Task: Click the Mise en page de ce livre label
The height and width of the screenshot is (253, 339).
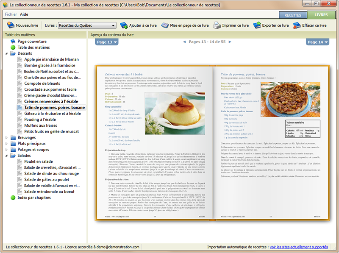Action: pos(189,25)
